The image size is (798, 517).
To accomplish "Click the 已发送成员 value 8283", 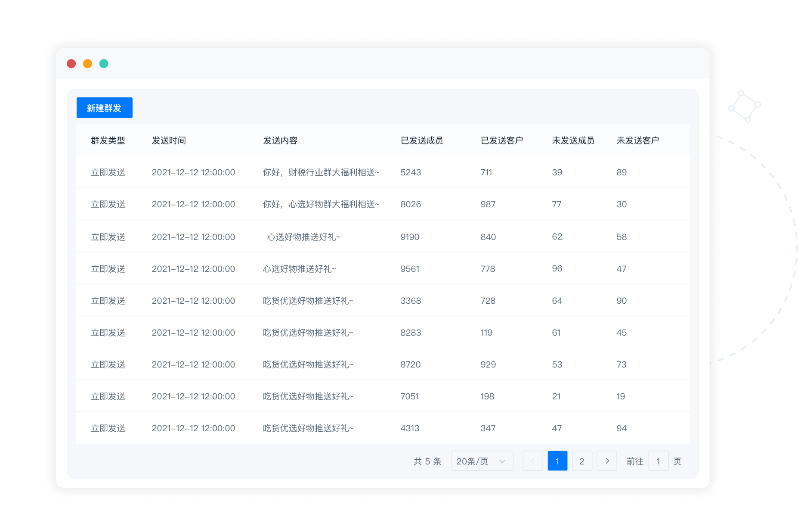I will 411,333.
